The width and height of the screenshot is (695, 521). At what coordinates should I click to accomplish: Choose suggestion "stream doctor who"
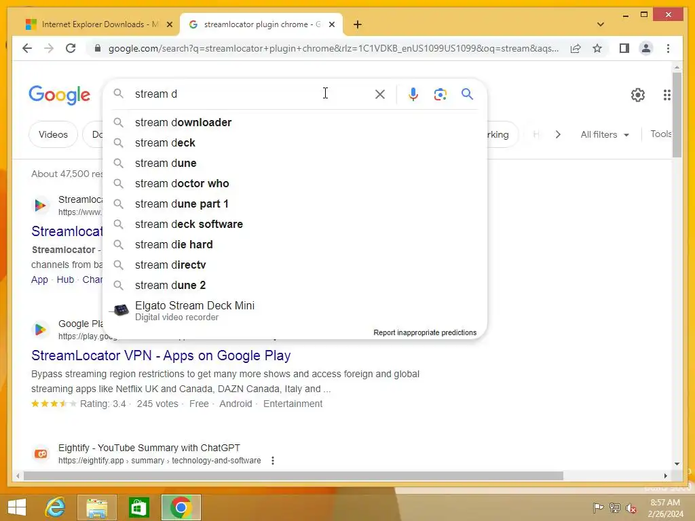(295, 183)
